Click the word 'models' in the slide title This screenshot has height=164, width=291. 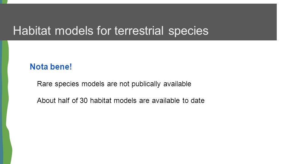click(74, 31)
